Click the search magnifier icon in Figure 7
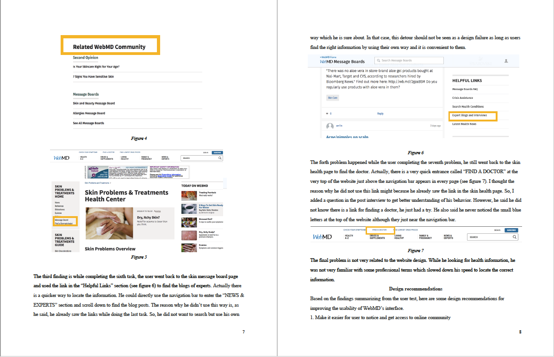 point(514,237)
